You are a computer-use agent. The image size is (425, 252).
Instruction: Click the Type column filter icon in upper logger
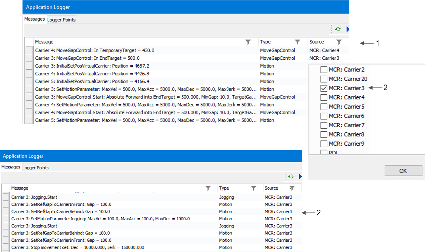click(x=297, y=42)
